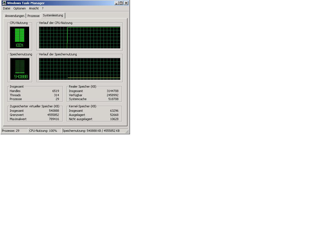Click the Ausgelagert value 52668
Viewport: 320px width, 238px height.
114,115
